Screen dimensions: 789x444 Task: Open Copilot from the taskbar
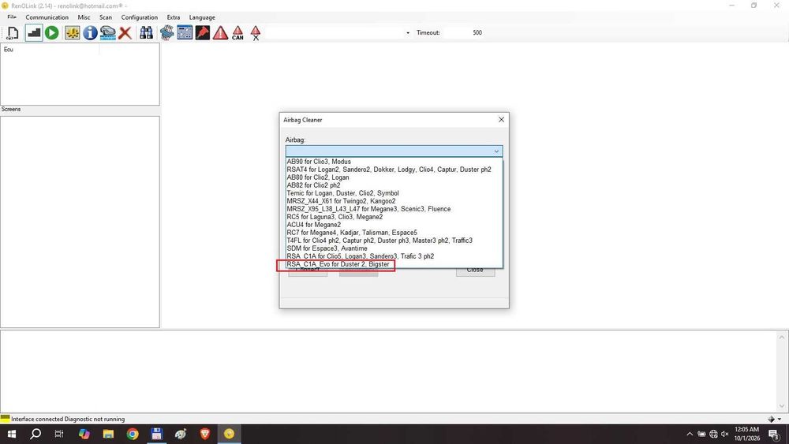point(84,434)
